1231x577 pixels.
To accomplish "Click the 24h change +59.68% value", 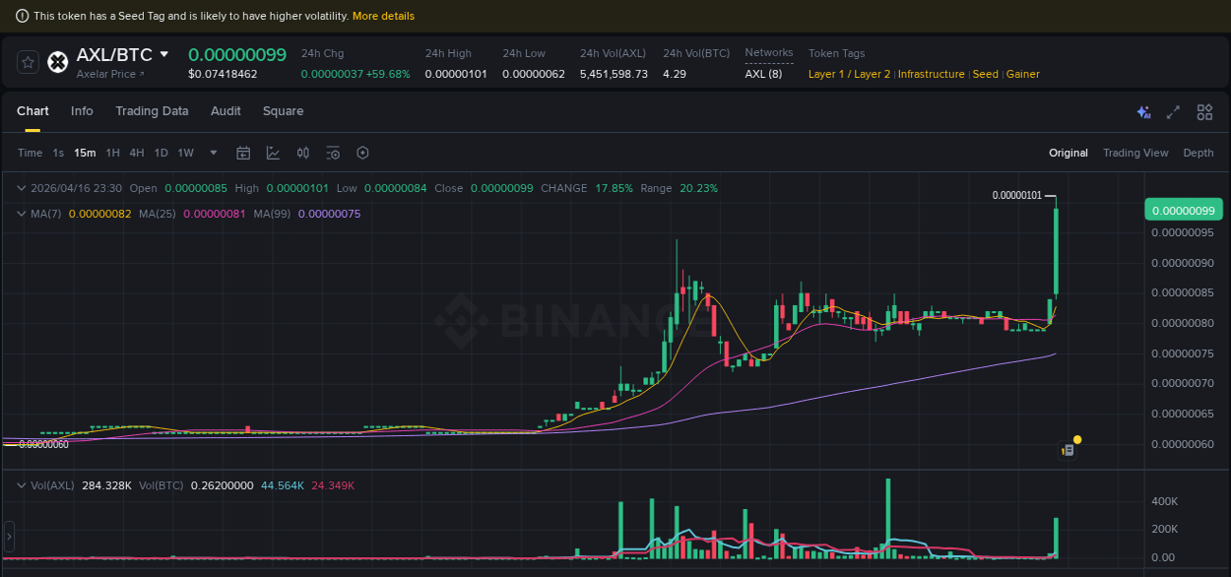I will pos(388,74).
